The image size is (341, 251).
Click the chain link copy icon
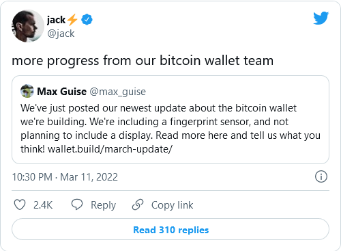click(x=138, y=204)
